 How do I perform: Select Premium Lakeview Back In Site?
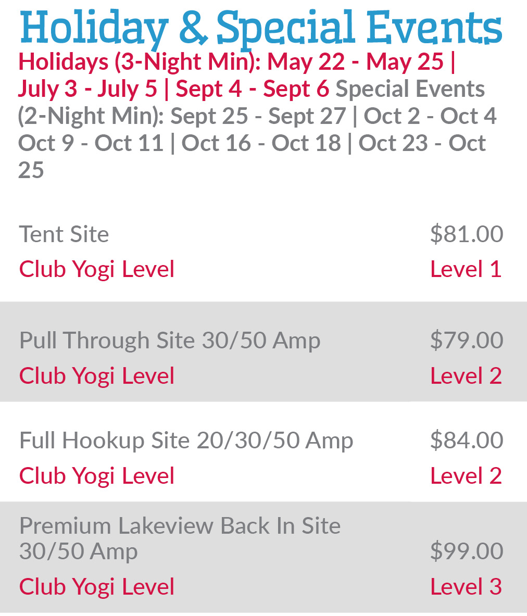[180, 526]
